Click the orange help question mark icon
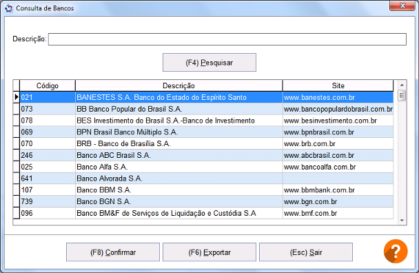The width and height of the screenshot is (419, 273). coord(396,252)
